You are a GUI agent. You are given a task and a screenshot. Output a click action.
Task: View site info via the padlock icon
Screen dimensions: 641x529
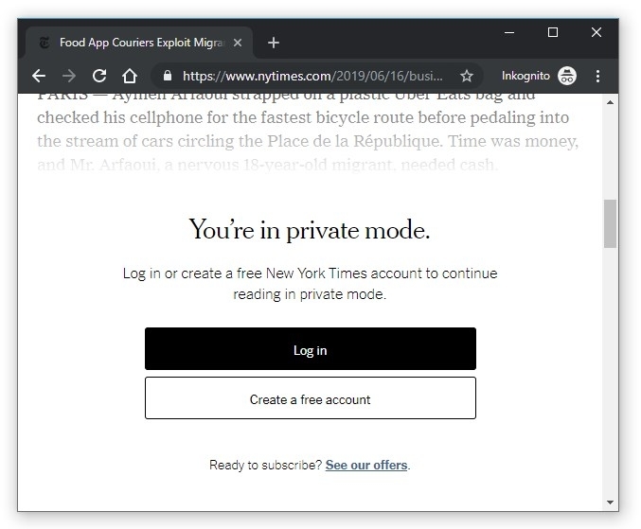(168, 76)
